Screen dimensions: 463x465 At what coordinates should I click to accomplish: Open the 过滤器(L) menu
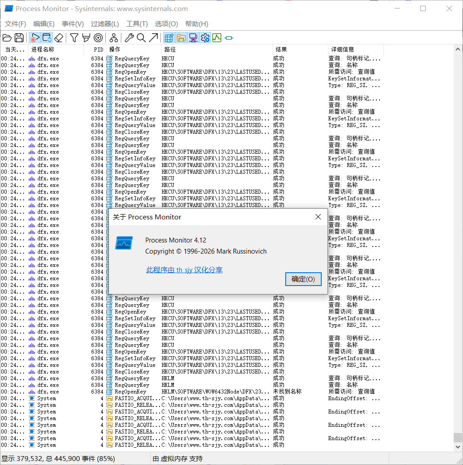click(x=105, y=24)
